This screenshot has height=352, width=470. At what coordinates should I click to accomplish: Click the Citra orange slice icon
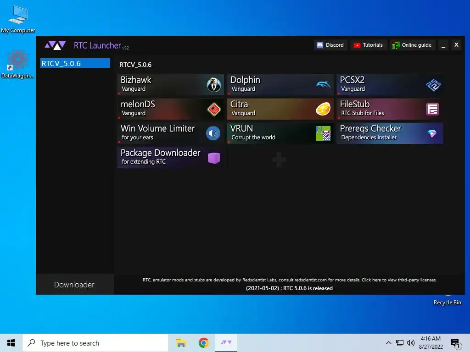point(323,109)
